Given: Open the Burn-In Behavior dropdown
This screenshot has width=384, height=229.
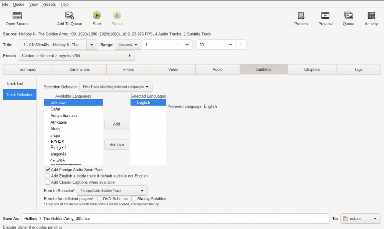Looking at the screenshot, I should pos(112,190).
